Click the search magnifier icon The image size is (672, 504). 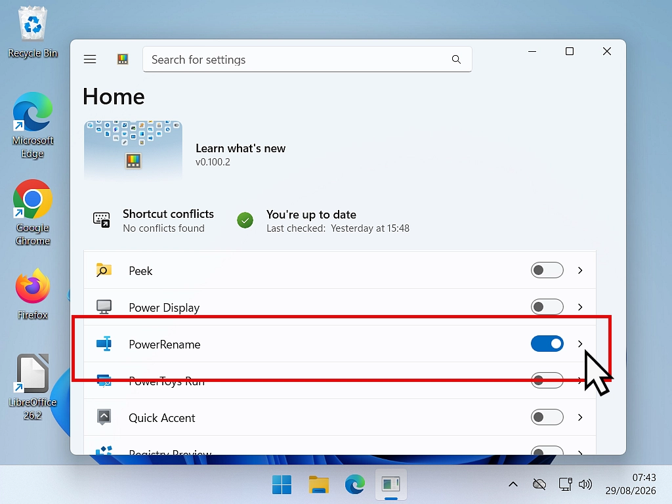pyautogui.click(x=456, y=60)
